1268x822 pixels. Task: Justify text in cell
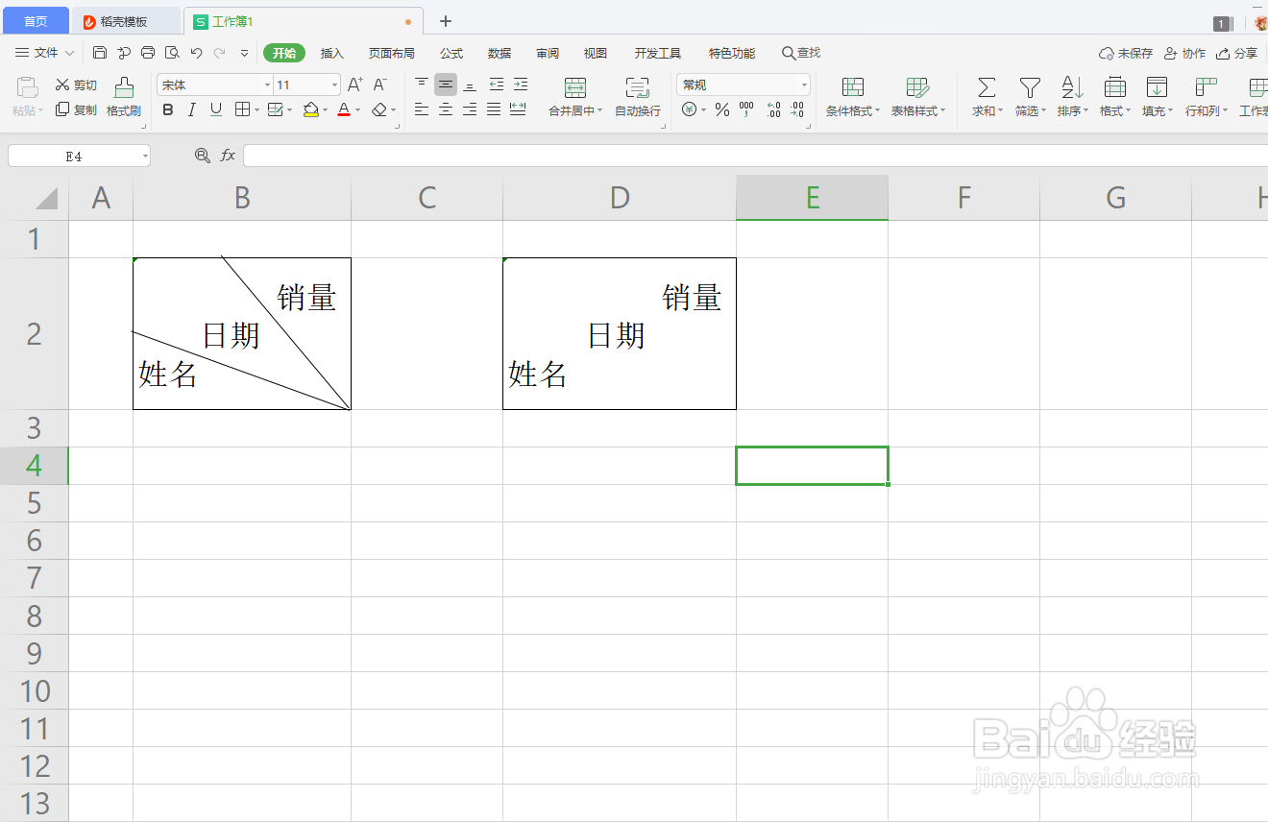pos(494,109)
